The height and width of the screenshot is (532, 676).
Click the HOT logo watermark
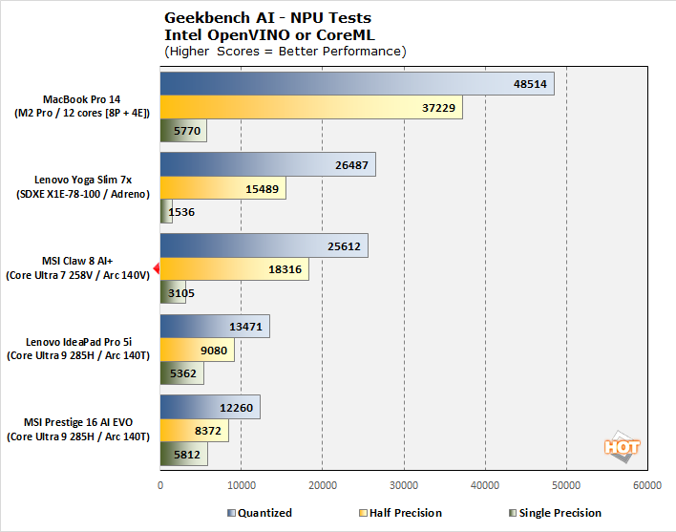[x=623, y=446]
